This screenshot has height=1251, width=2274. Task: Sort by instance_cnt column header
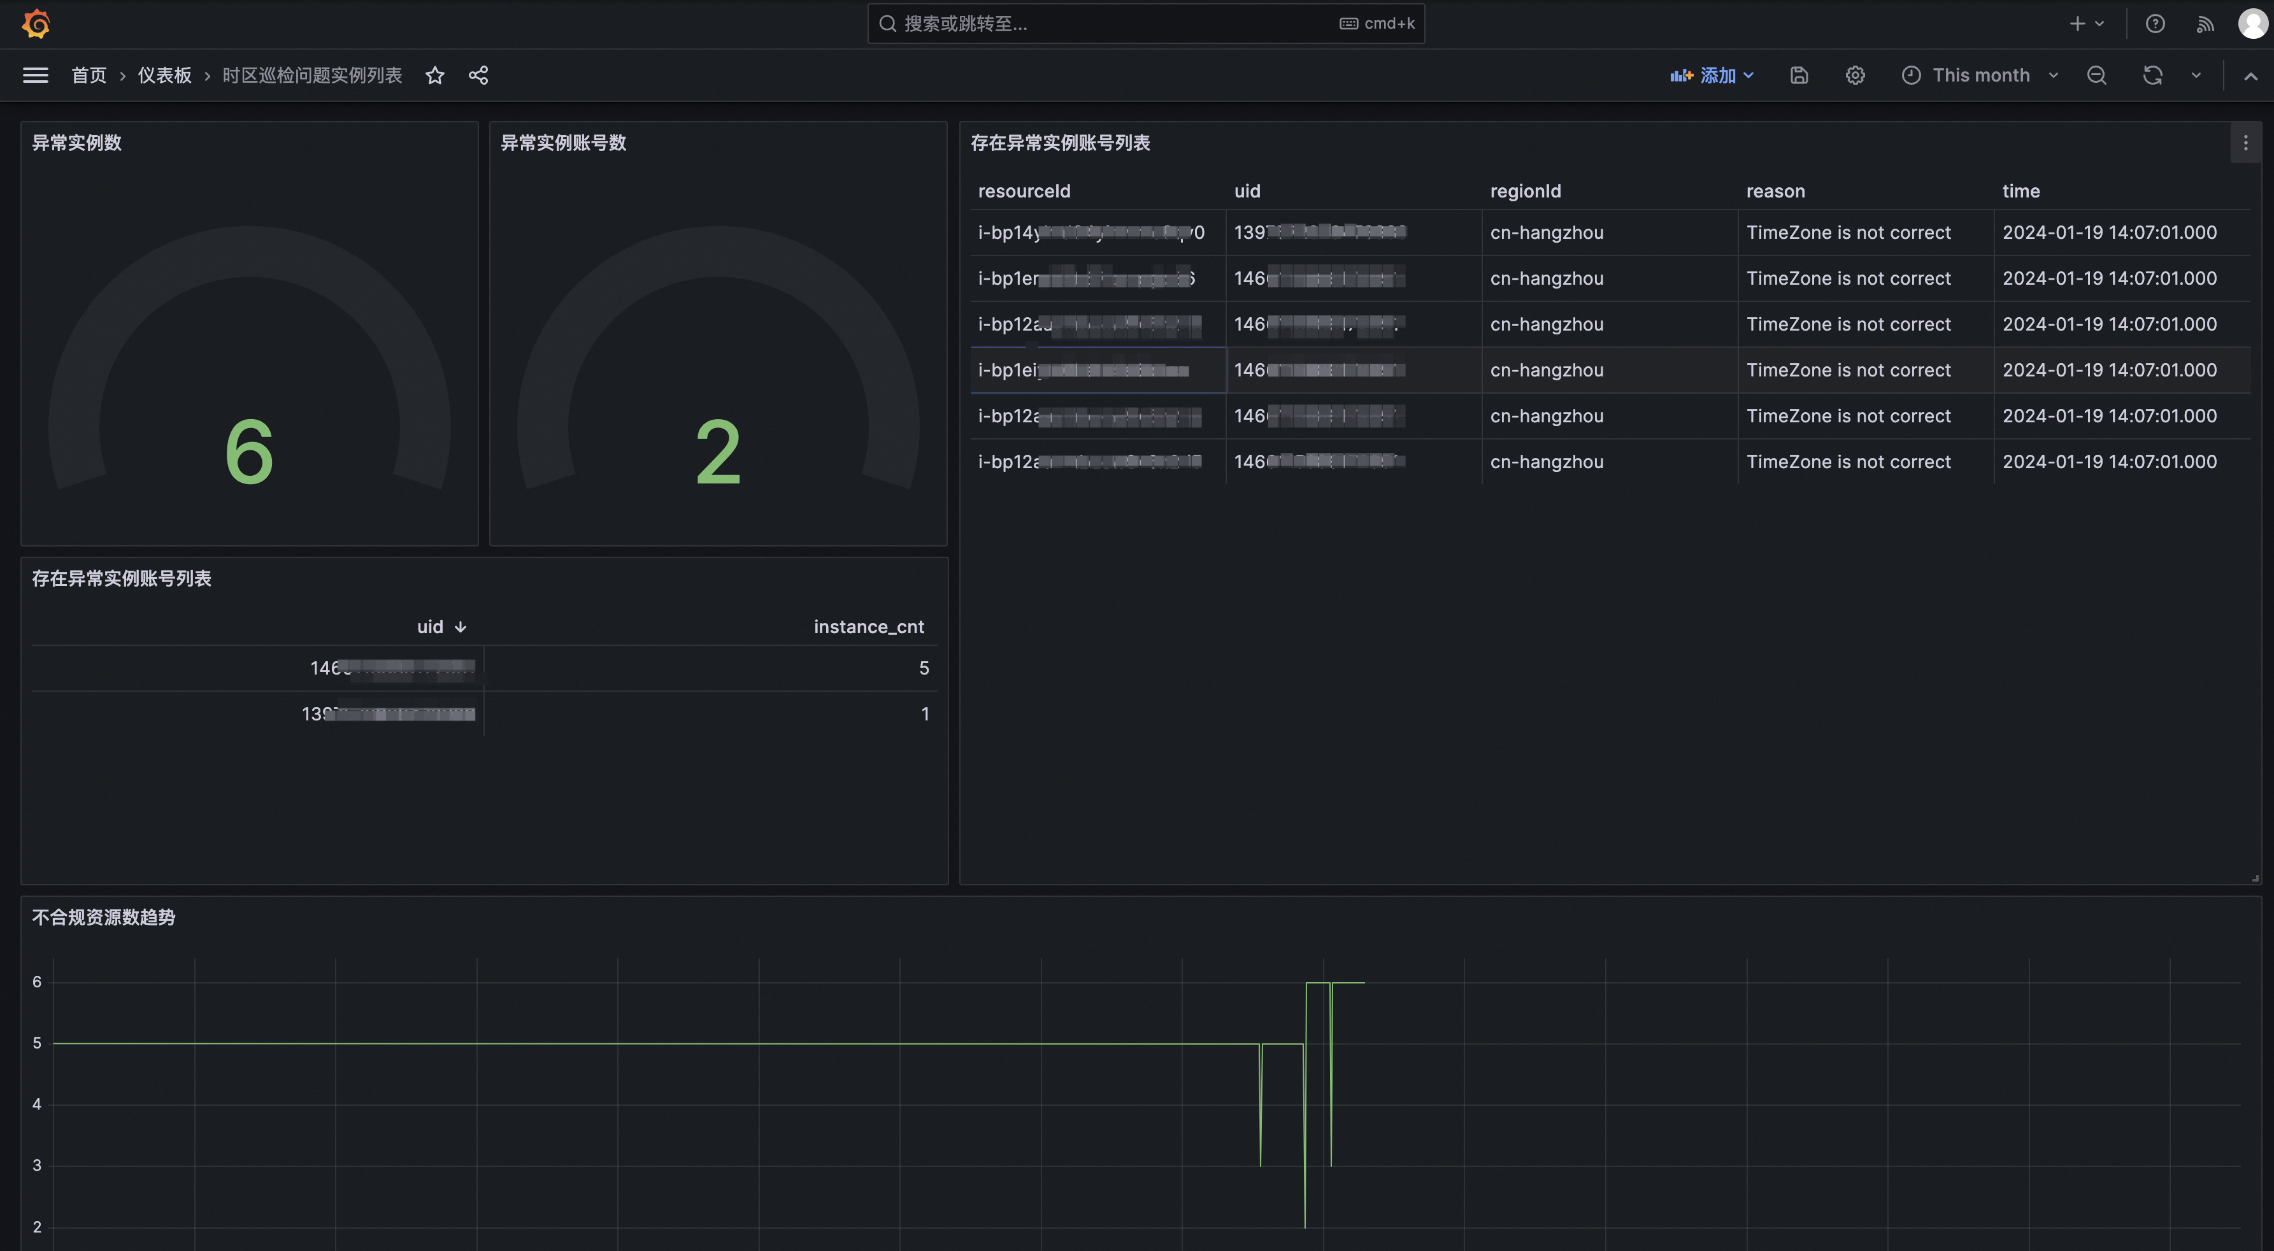coord(868,626)
